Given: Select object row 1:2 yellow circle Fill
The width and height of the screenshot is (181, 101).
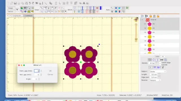Looking at the screenshot, I should click(160, 28).
